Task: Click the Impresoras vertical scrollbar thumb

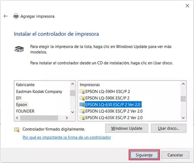Action: click(x=183, y=99)
